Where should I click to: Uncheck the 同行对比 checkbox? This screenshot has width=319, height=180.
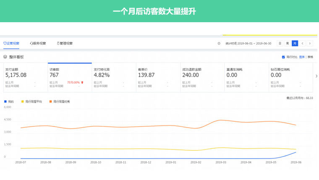point(283,57)
